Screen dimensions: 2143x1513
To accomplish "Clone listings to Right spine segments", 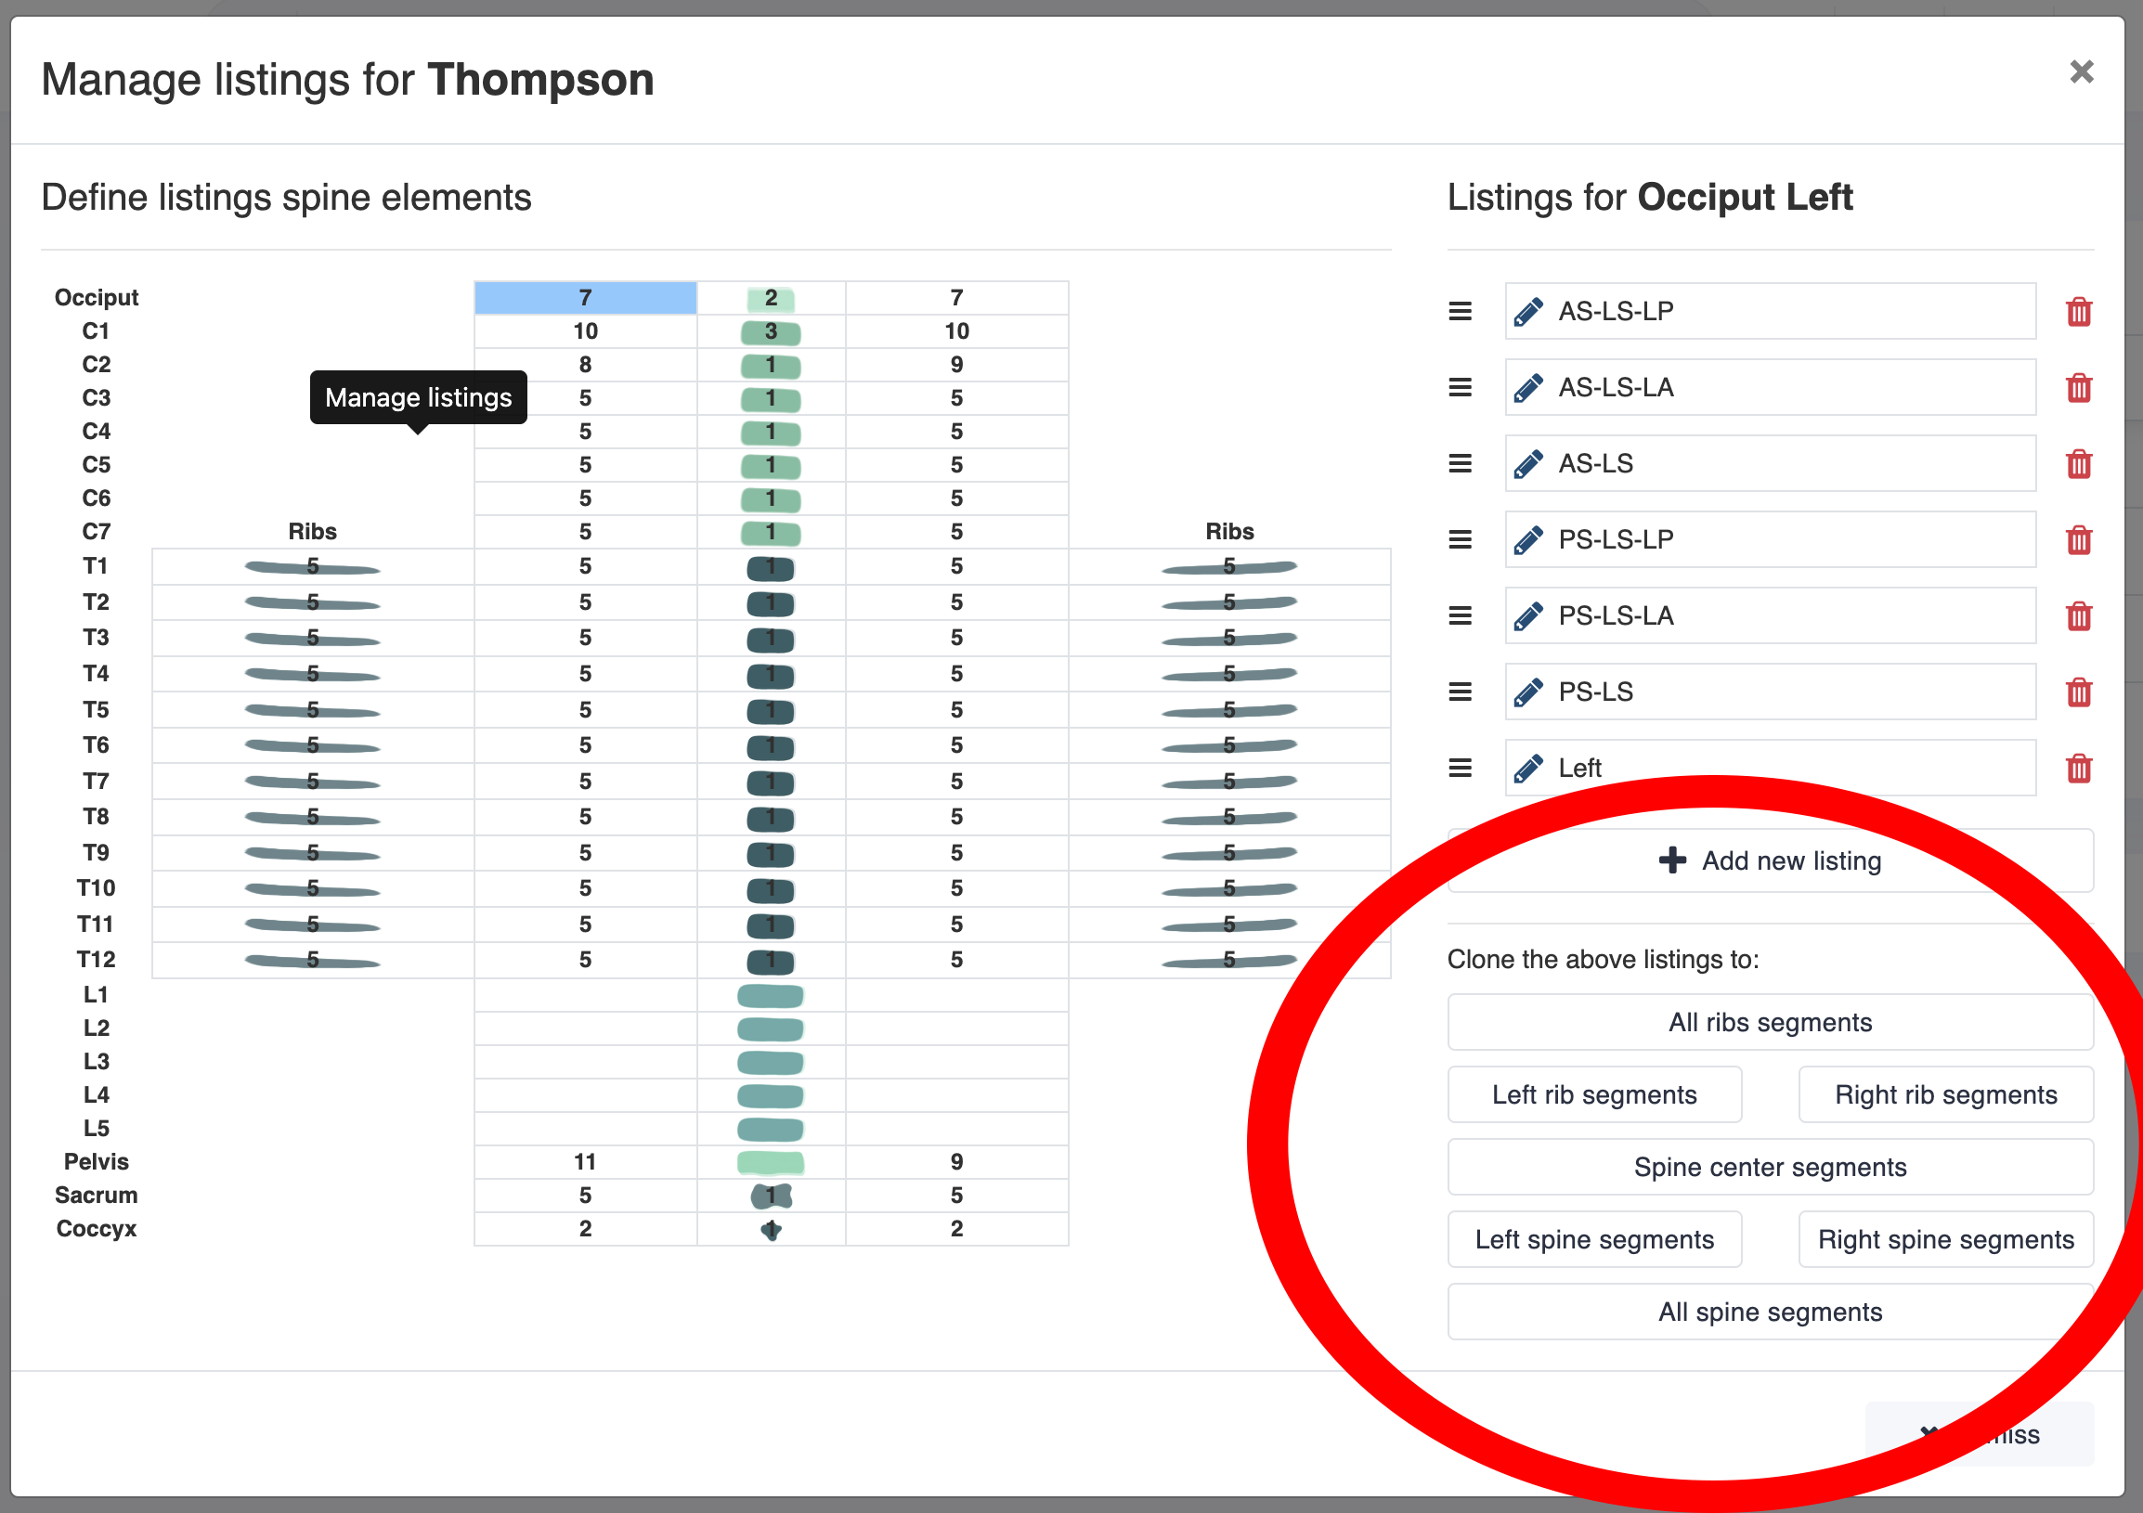I will (x=1945, y=1240).
